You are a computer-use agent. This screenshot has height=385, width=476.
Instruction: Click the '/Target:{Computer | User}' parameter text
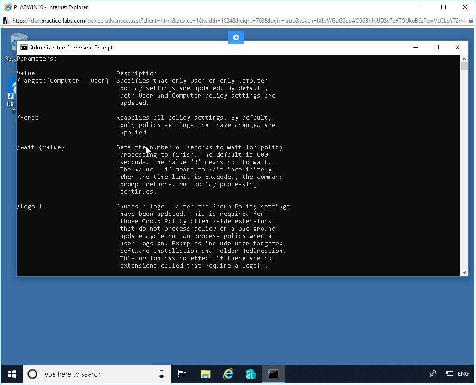coord(63,81)
